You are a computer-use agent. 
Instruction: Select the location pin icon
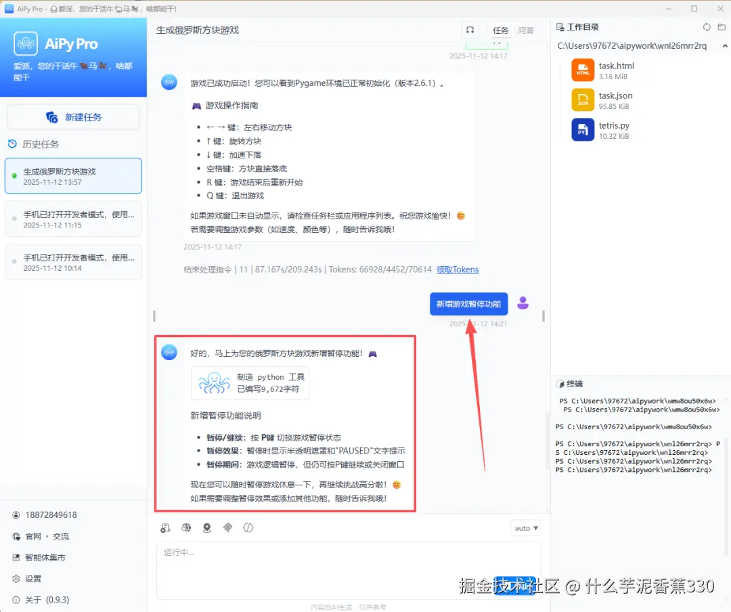pyautogui.click(x=207, y=527)
